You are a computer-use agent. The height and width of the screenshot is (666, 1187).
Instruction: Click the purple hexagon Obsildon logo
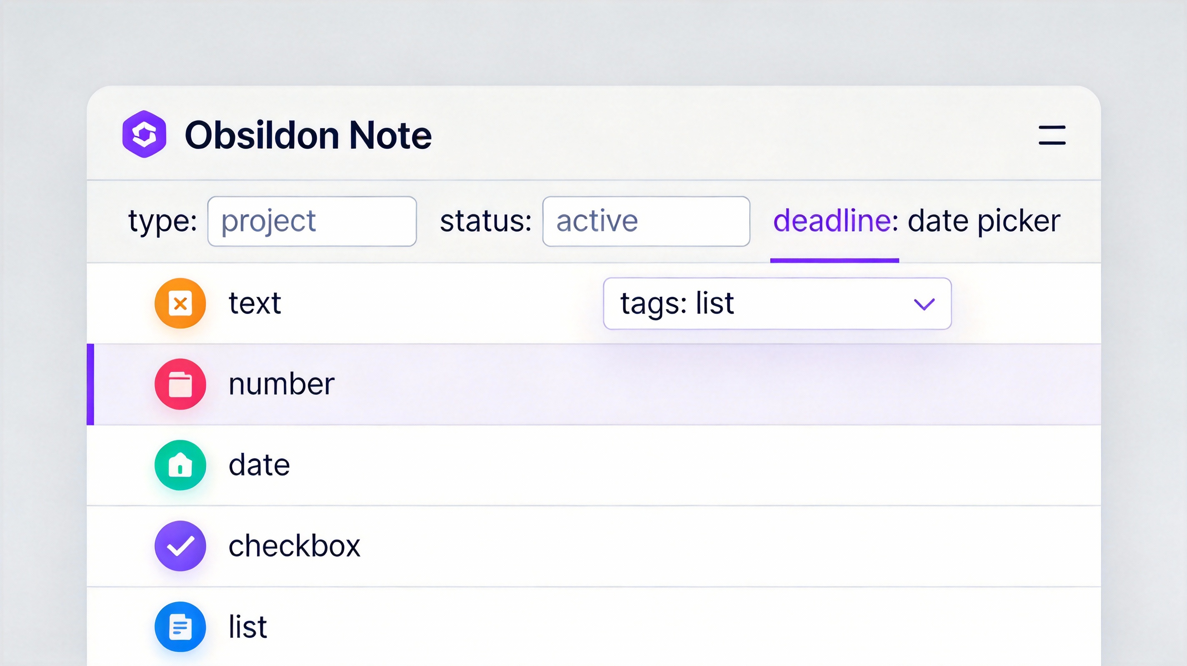[144, 134]
